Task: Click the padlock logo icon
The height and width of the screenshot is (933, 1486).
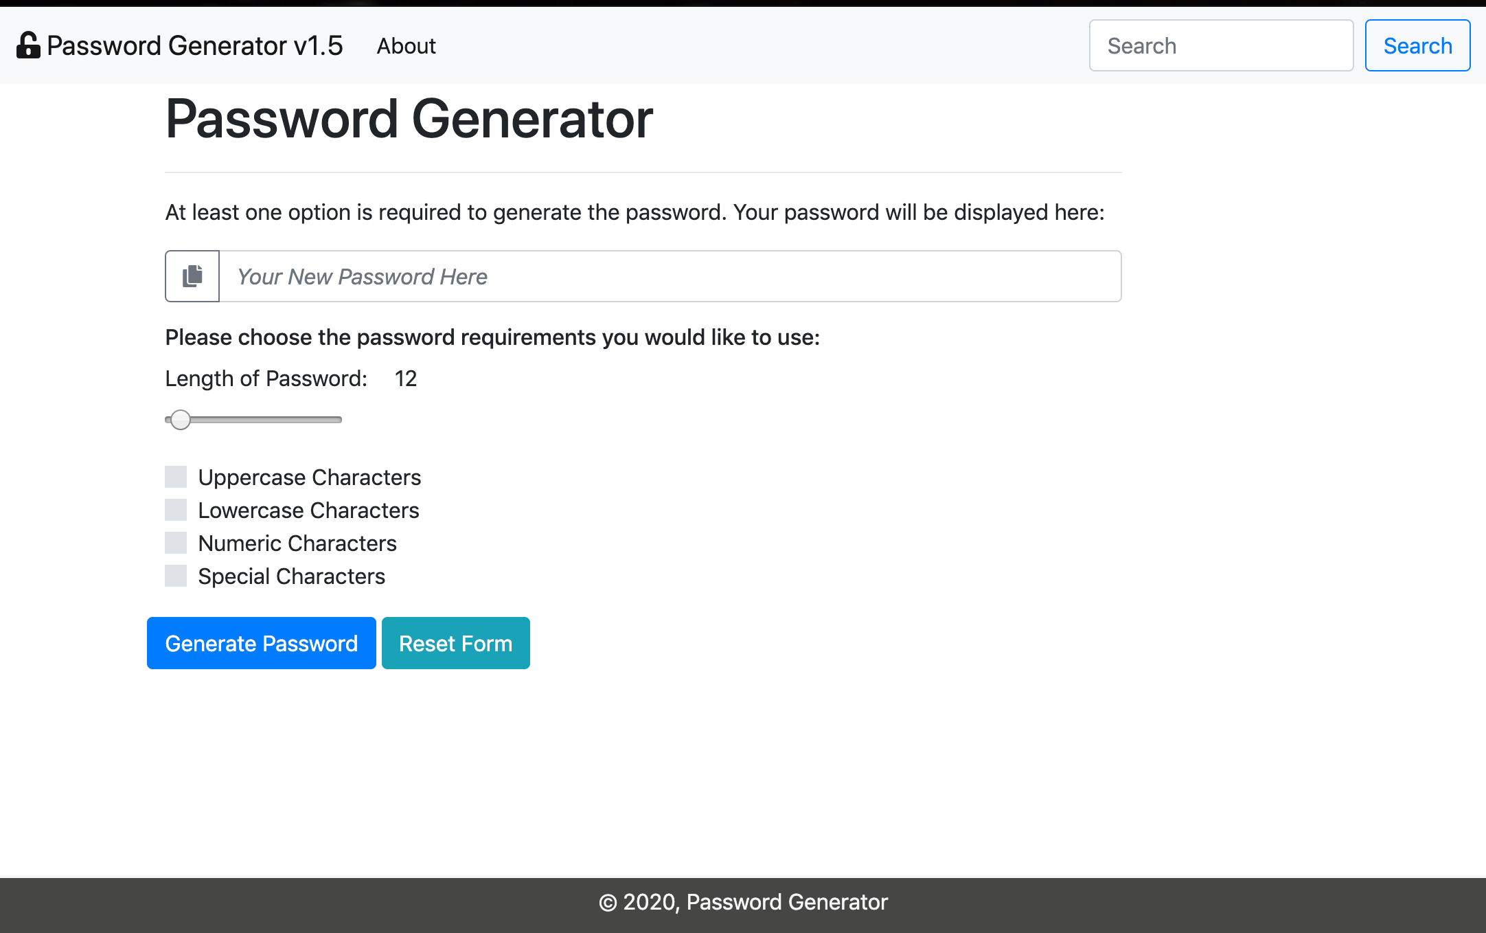Action: click(x=27, y=45)
